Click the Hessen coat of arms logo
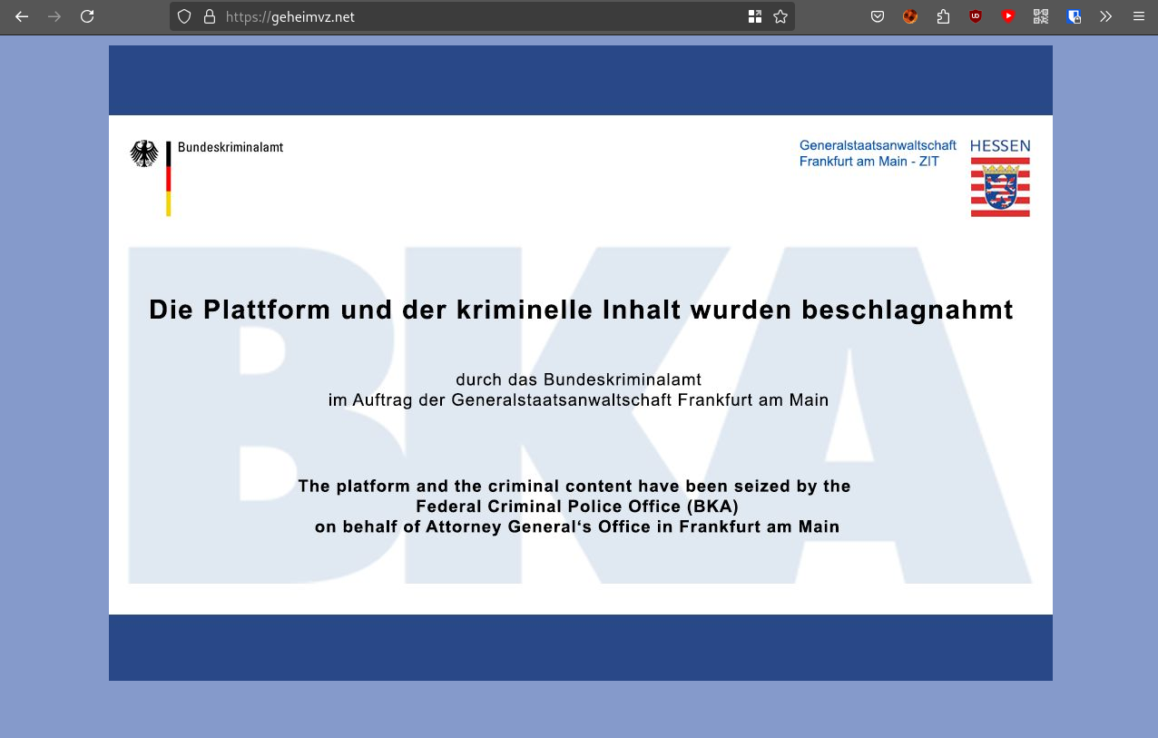1158x738 pixels. point(1000,187)
